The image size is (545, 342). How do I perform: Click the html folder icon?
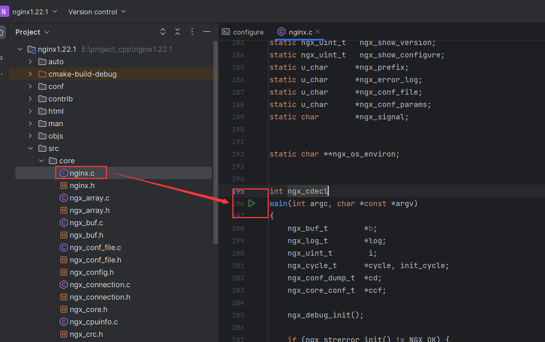42,111
